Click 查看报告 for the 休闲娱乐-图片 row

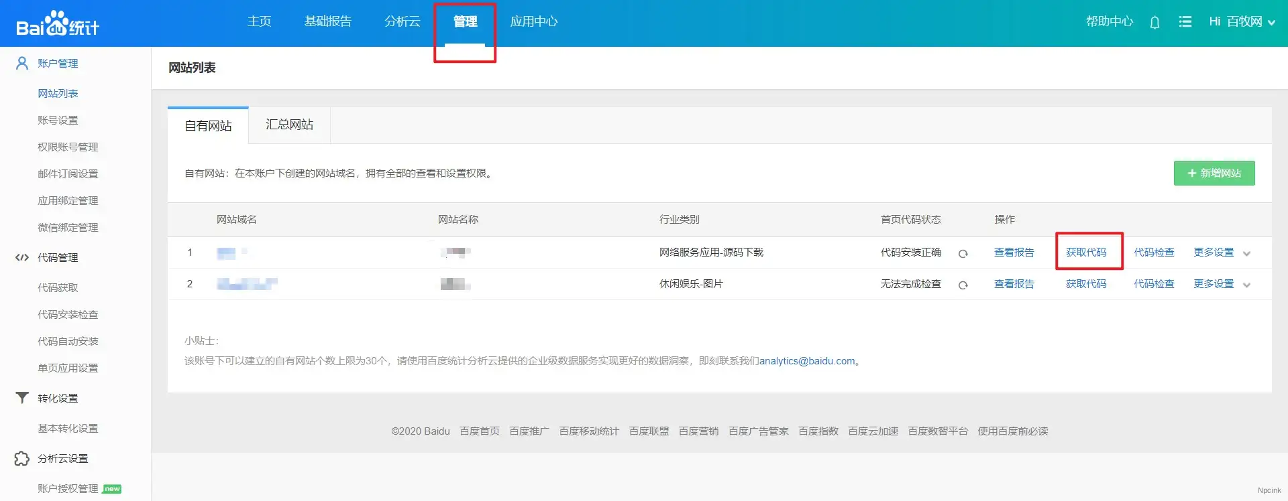(1014, 284)
